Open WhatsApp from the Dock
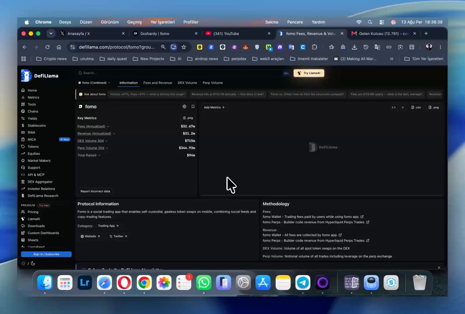 (204, 283)
